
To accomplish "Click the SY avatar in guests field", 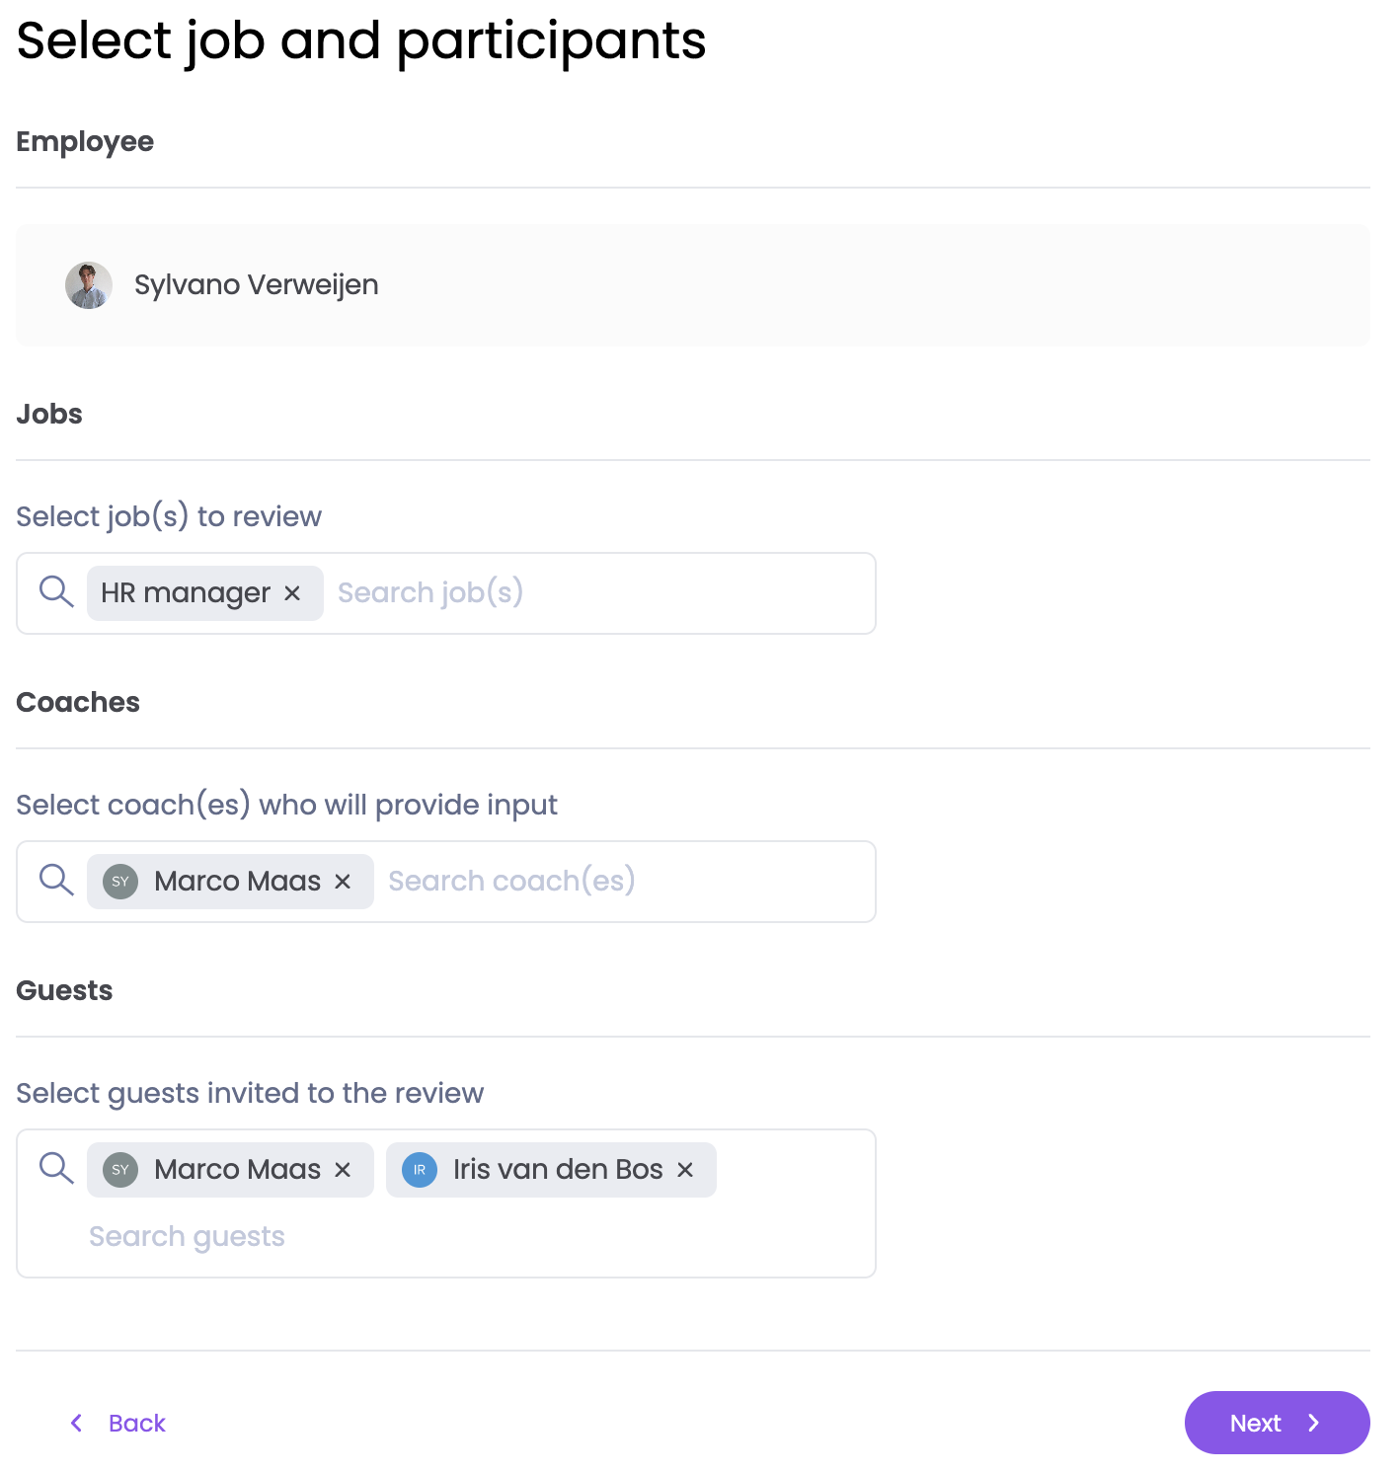I will (120, 1170).
